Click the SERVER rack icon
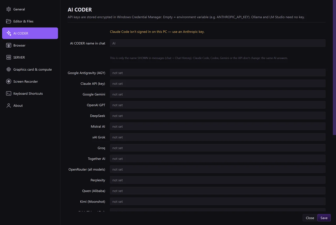The image size is (336, 225). click(x=9, y=57)
